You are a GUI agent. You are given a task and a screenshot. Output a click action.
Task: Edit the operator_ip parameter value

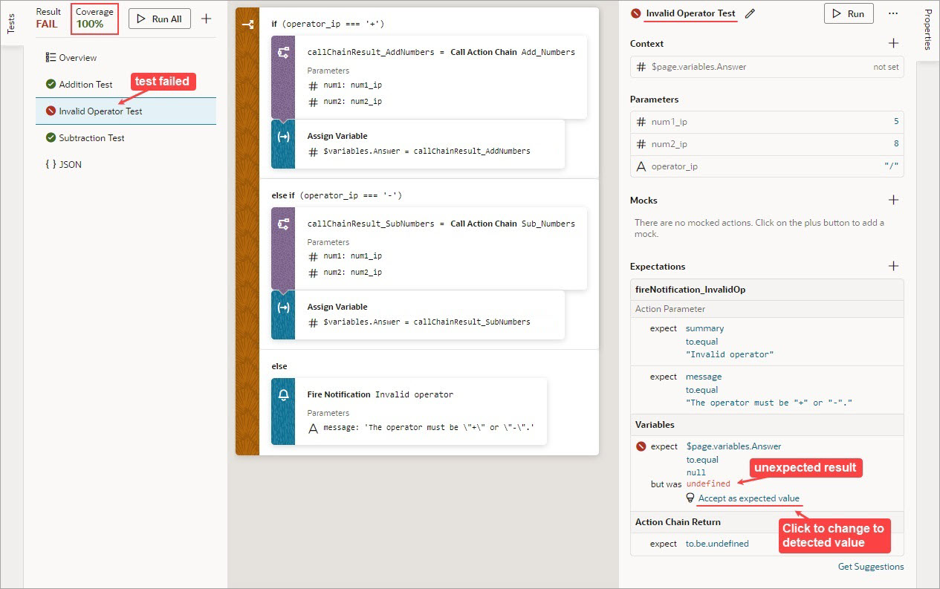(891, 166)
